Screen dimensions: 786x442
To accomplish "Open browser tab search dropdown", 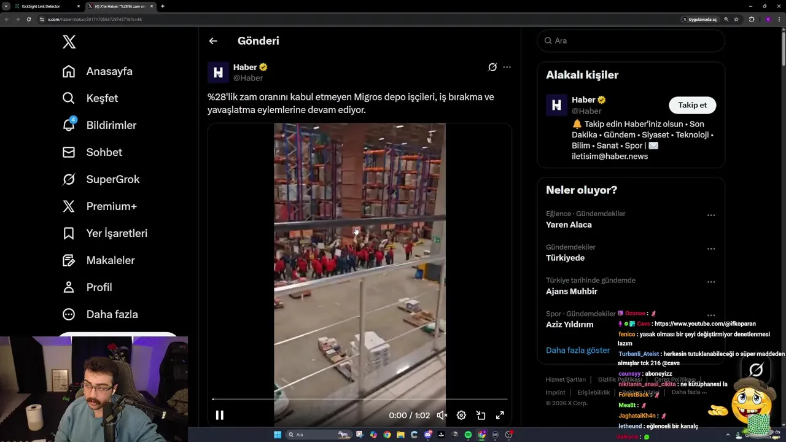I will (x=6, y=6).
